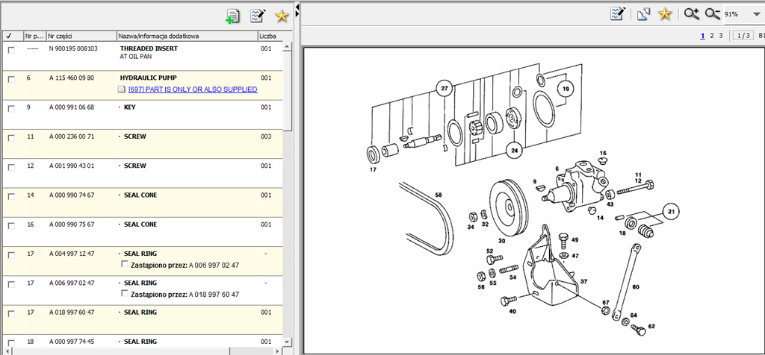Image resolution: width=765 pixels, height=355 pixels.
Task: Select the THREADED INSERT row checkbox
Action: point(11,50)
